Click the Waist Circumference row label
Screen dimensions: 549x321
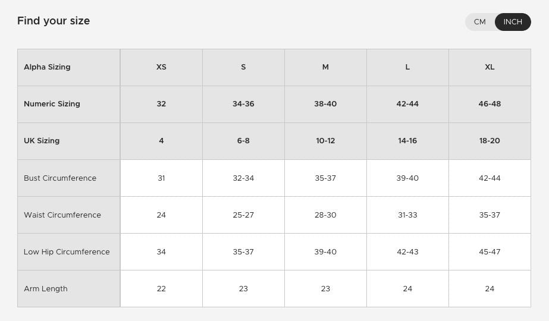[62, 215]
